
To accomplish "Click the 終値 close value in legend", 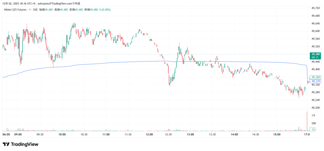I will pyautogui.click(x=94, y=9).
